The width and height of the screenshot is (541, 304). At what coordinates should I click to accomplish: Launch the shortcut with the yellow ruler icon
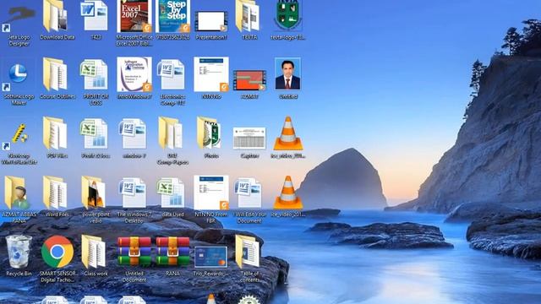click(19, 142)
